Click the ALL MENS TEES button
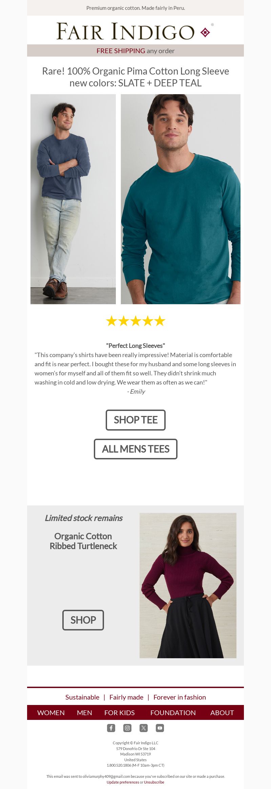This screenshot has width=271, height=789. click(135, 449)
